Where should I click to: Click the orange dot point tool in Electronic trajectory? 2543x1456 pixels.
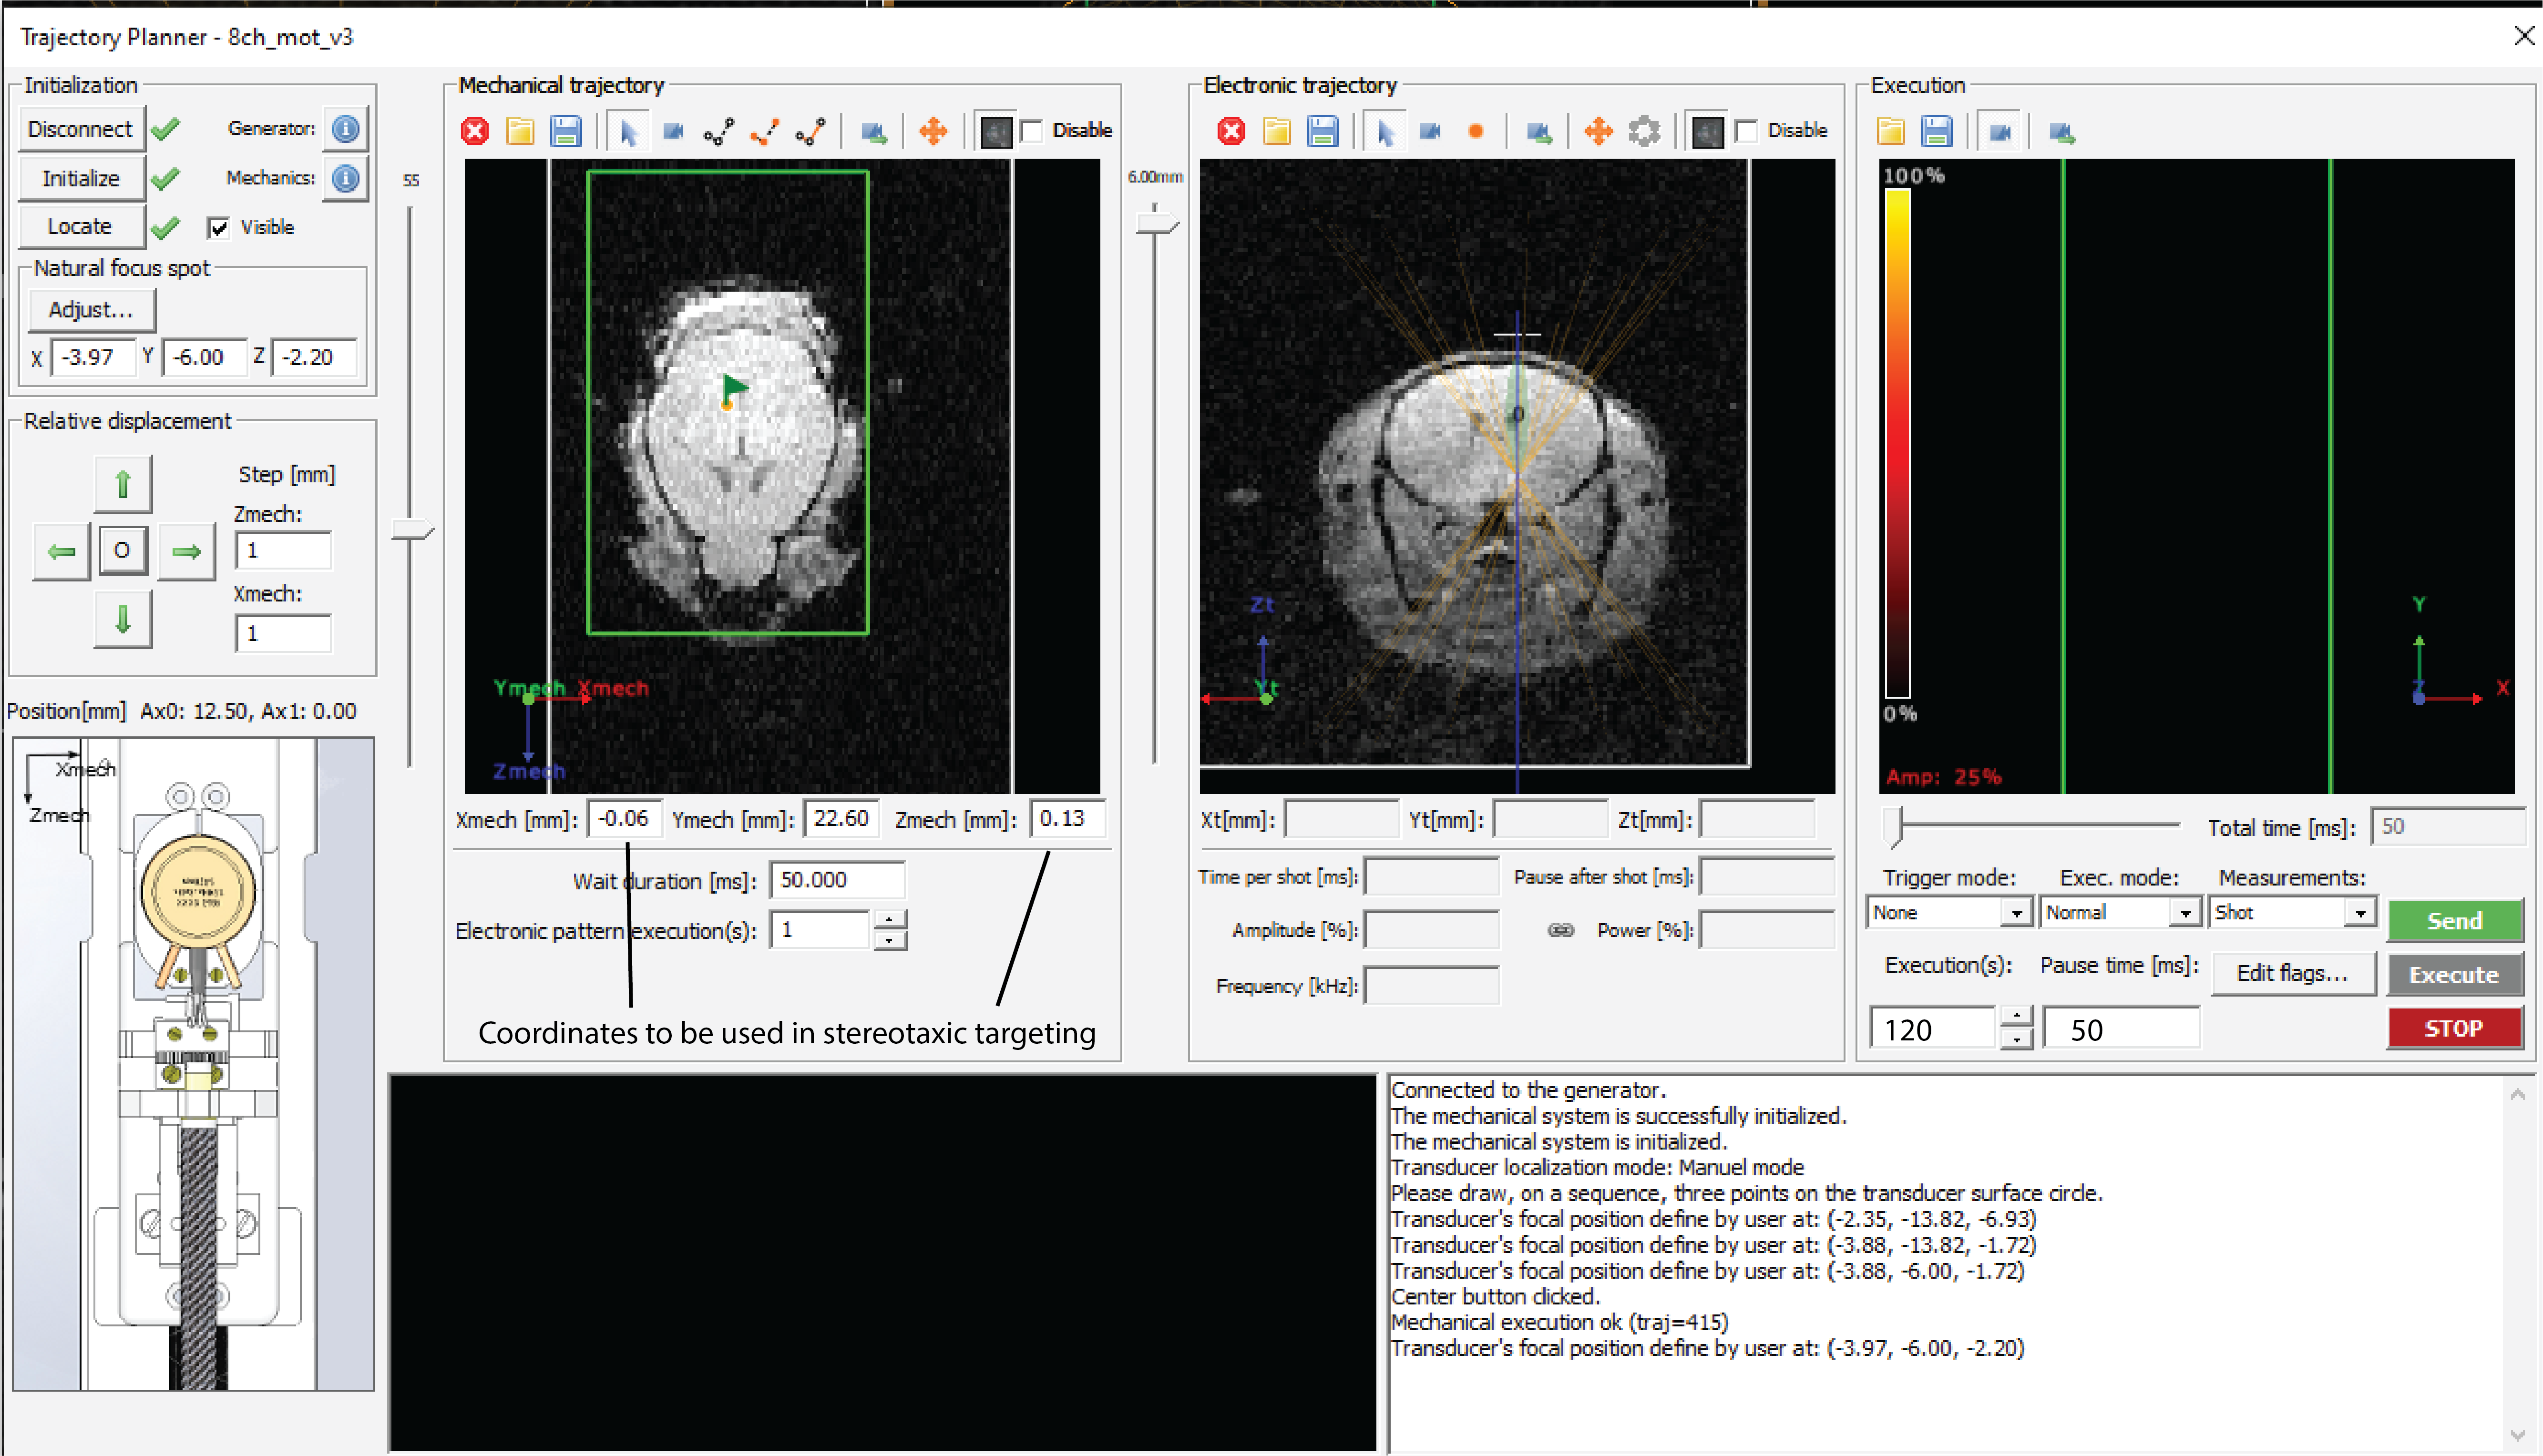coord(1475,131)
